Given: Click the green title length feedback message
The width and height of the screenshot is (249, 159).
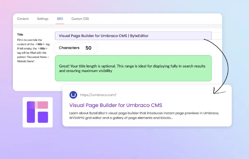Looking at the screenshot, I should (133, 68).
